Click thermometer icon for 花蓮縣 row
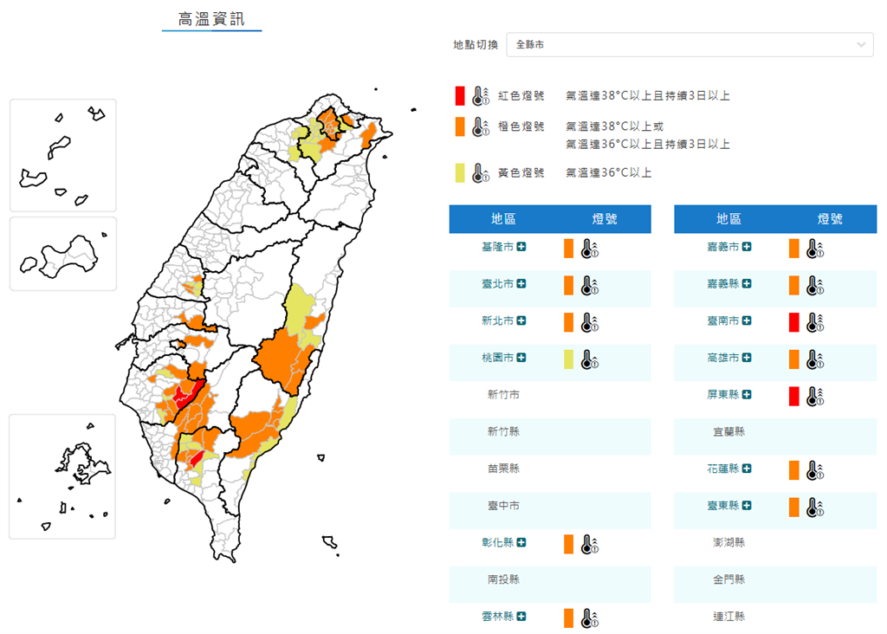 pos(815,470)
